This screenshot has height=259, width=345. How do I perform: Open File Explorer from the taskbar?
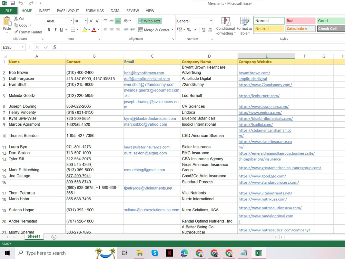click(139, 253)
